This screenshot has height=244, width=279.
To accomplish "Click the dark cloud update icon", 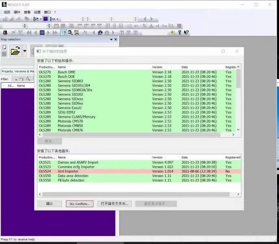I will click(x=100, y=33).
